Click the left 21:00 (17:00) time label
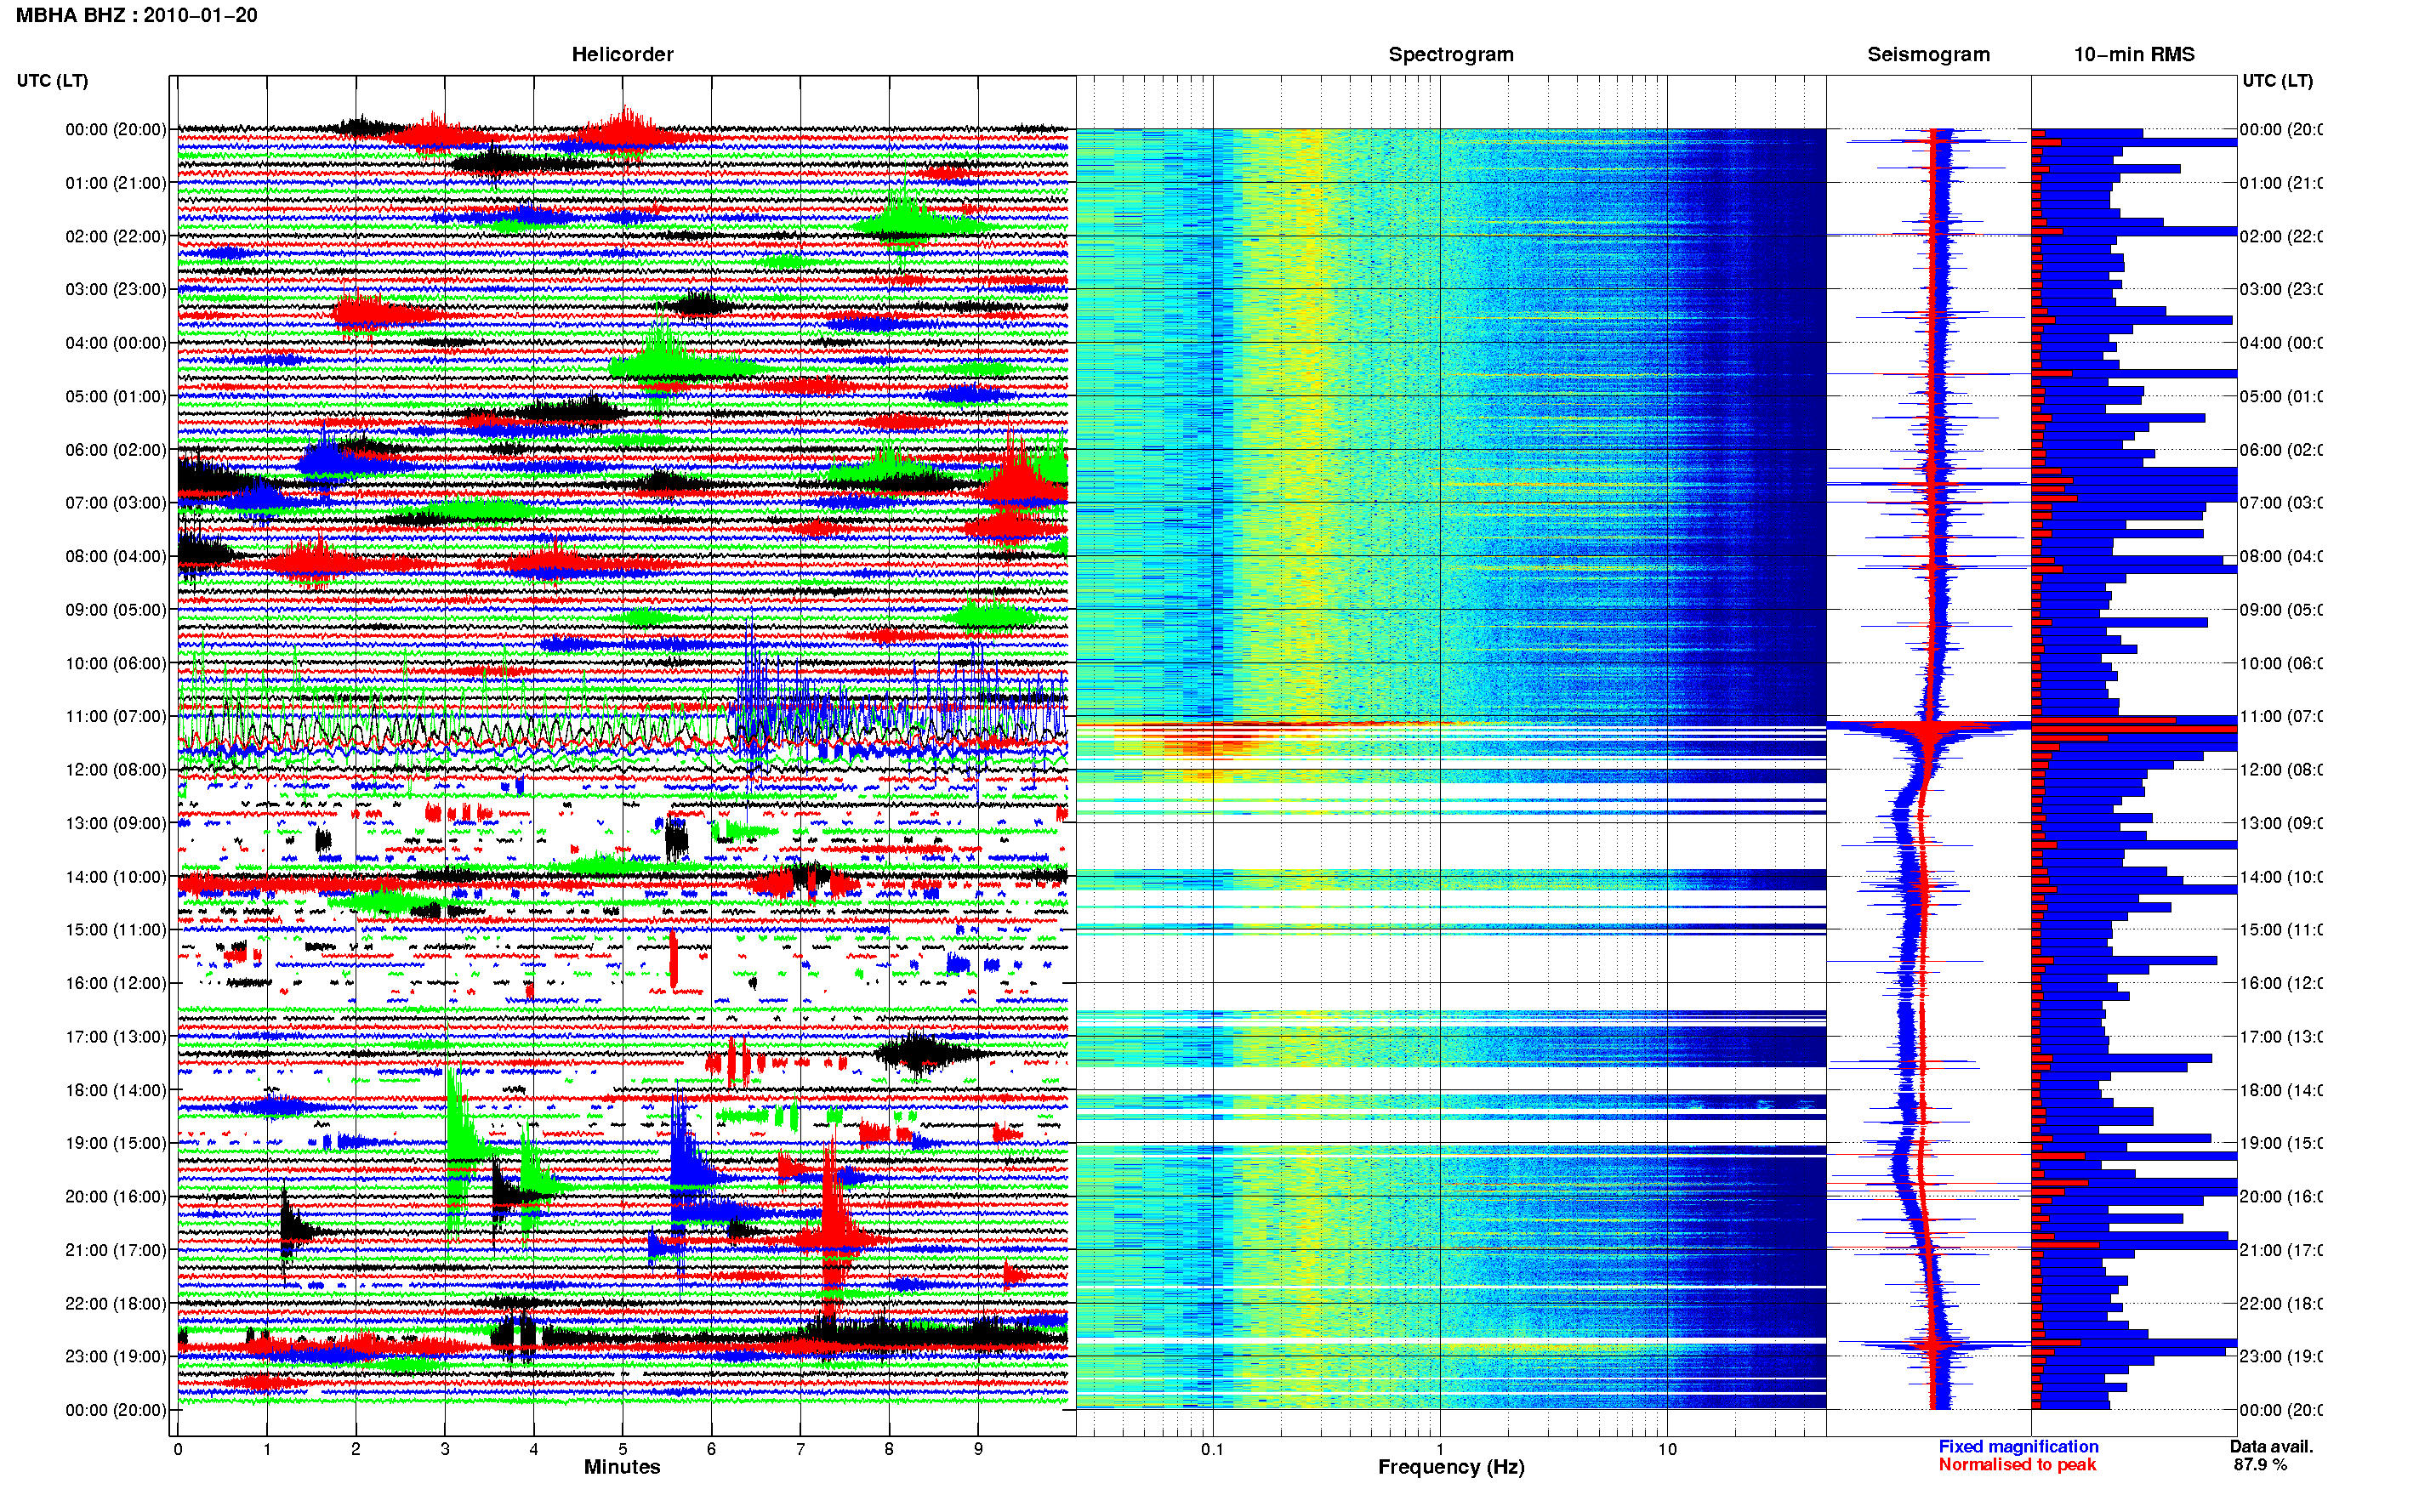Screen dimensions: 2419x1512 pyautogui.click(x=116, y=1250)
